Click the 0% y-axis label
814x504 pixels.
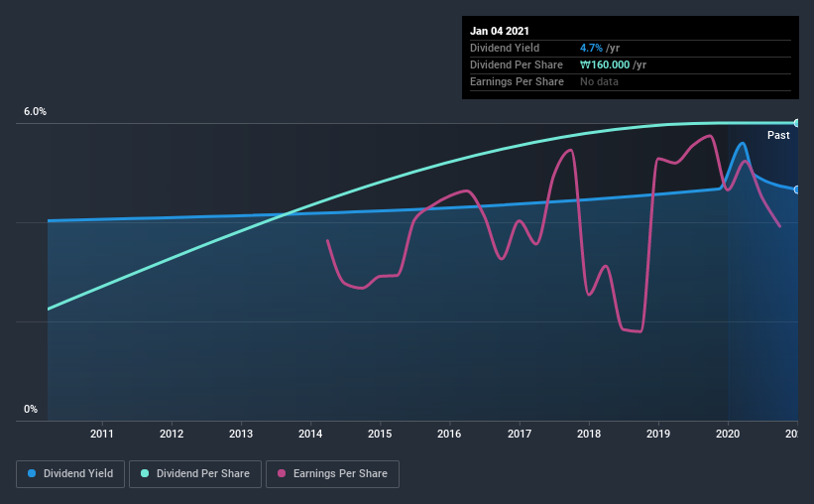[31, 410]
